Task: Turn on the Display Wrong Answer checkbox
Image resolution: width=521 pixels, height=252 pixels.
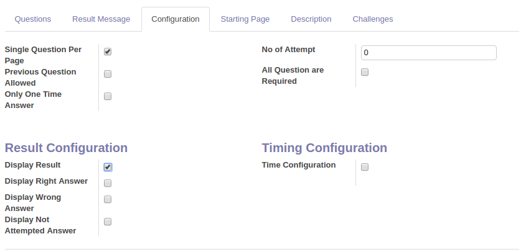Action: pos(108,199)
